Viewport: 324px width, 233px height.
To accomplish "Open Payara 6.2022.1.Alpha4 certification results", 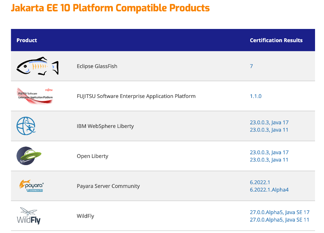I will 269,190.
